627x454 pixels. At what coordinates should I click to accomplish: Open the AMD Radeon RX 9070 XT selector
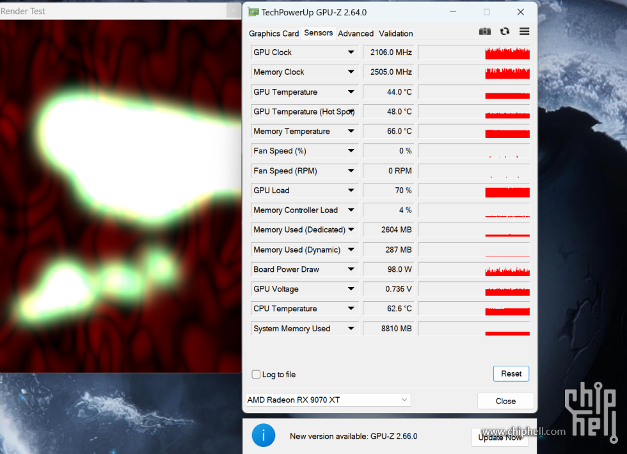328,400
